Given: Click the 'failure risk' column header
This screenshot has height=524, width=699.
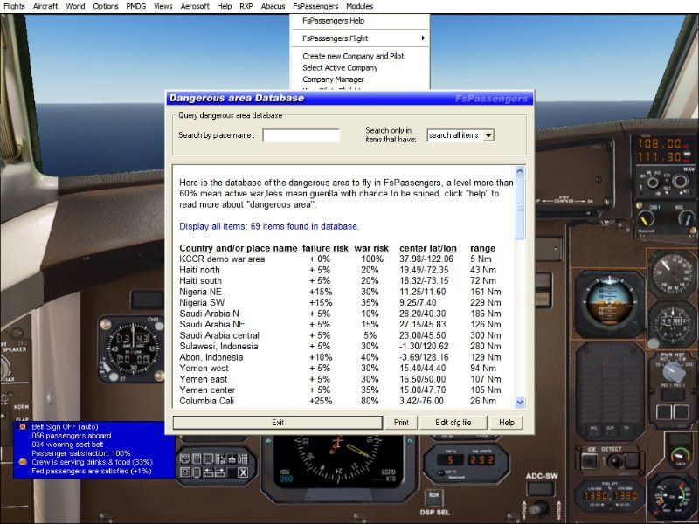Looking at the screenshot, I should tap(325, 248).
